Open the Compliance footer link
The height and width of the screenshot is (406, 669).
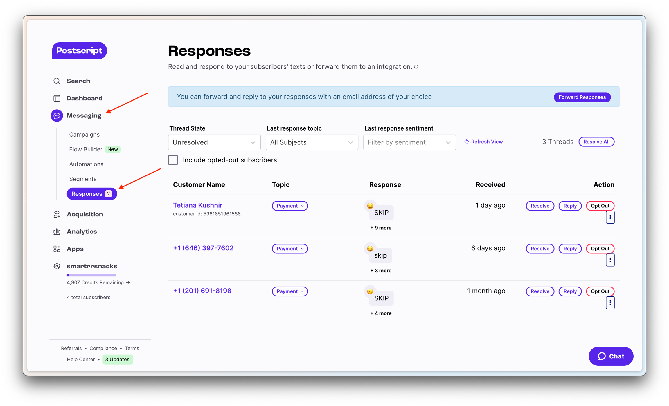[x=103, y=348]
